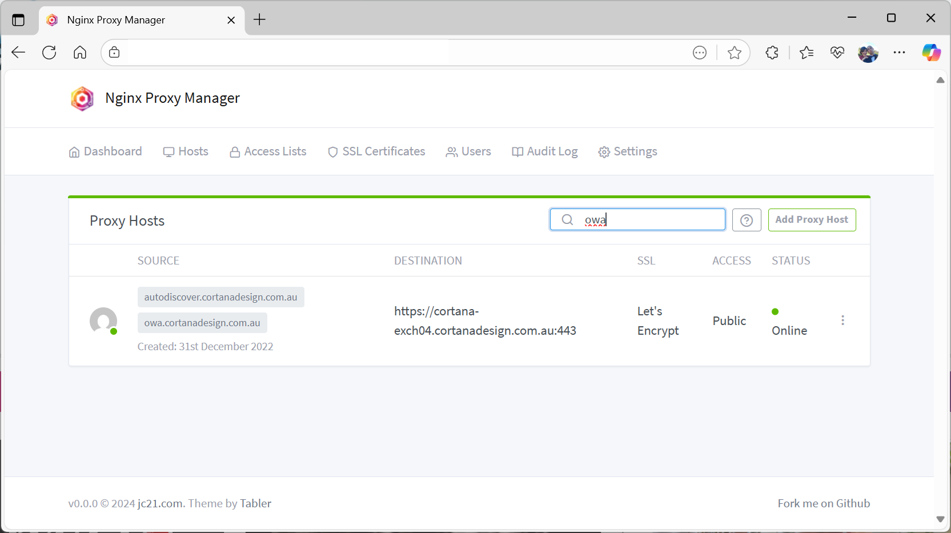The height and width of the screenshot is (533, 951).
Task: Open a new browser tab
Action: tap(260, 20)
